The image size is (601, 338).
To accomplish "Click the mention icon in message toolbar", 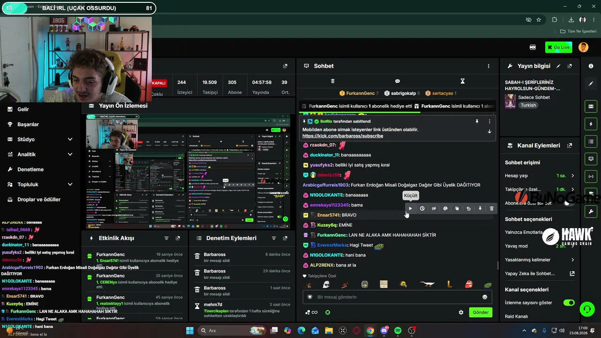I will pos(446,208).
